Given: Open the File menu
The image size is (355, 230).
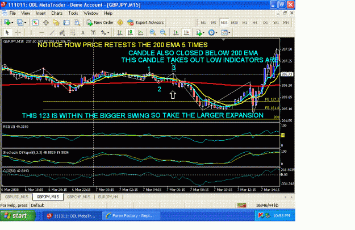Looking at the screenshot, I should click(12, 13).
